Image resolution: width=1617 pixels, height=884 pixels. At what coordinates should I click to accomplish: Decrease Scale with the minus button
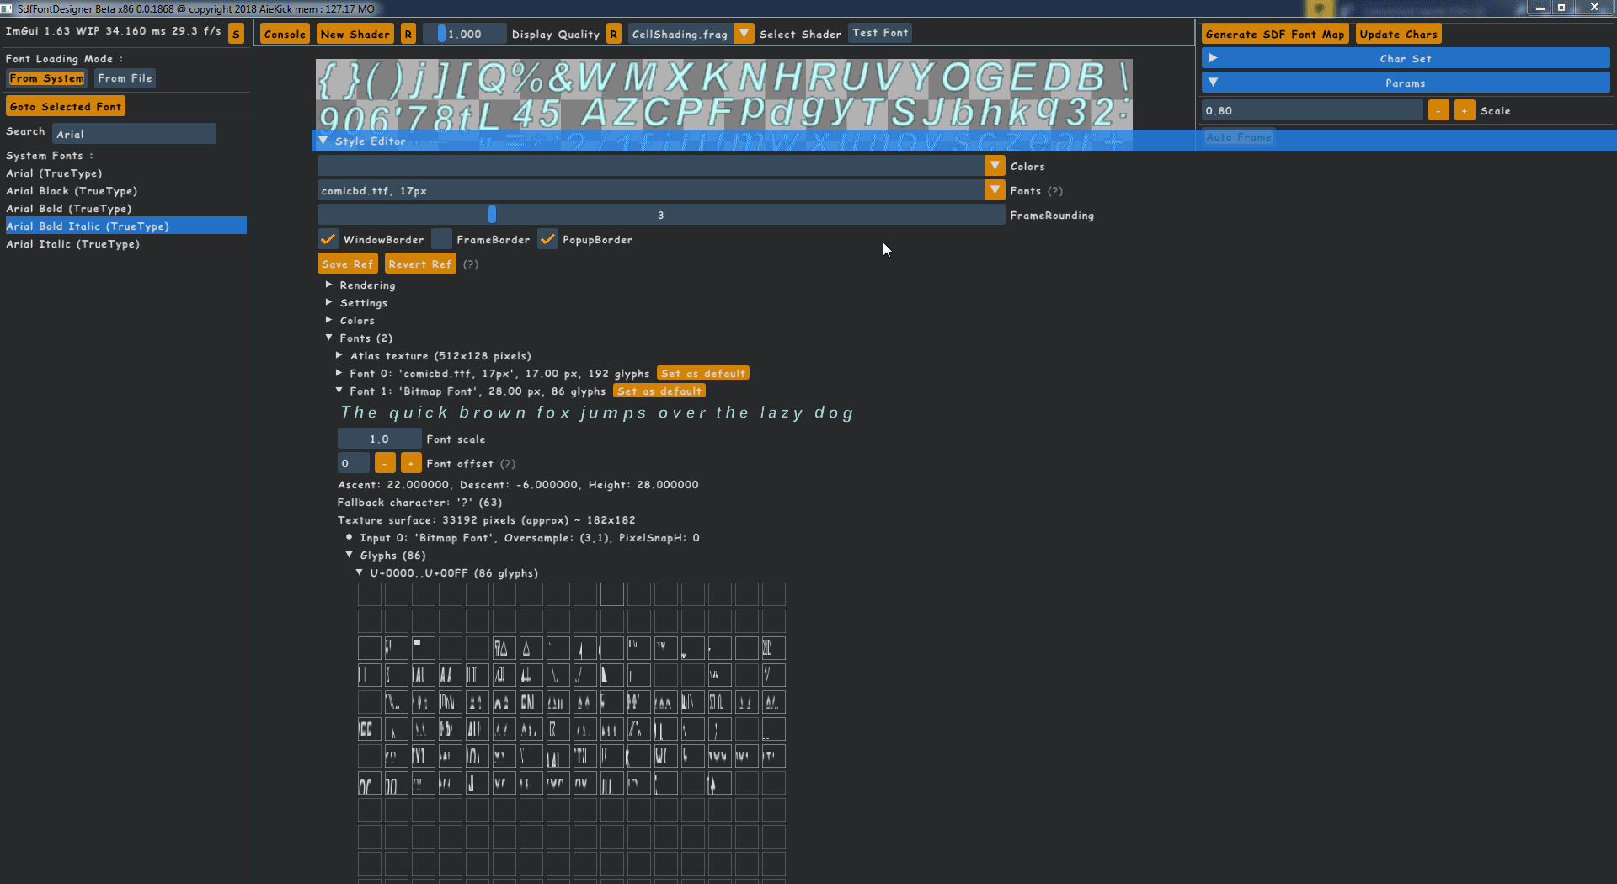(1438, 110)
